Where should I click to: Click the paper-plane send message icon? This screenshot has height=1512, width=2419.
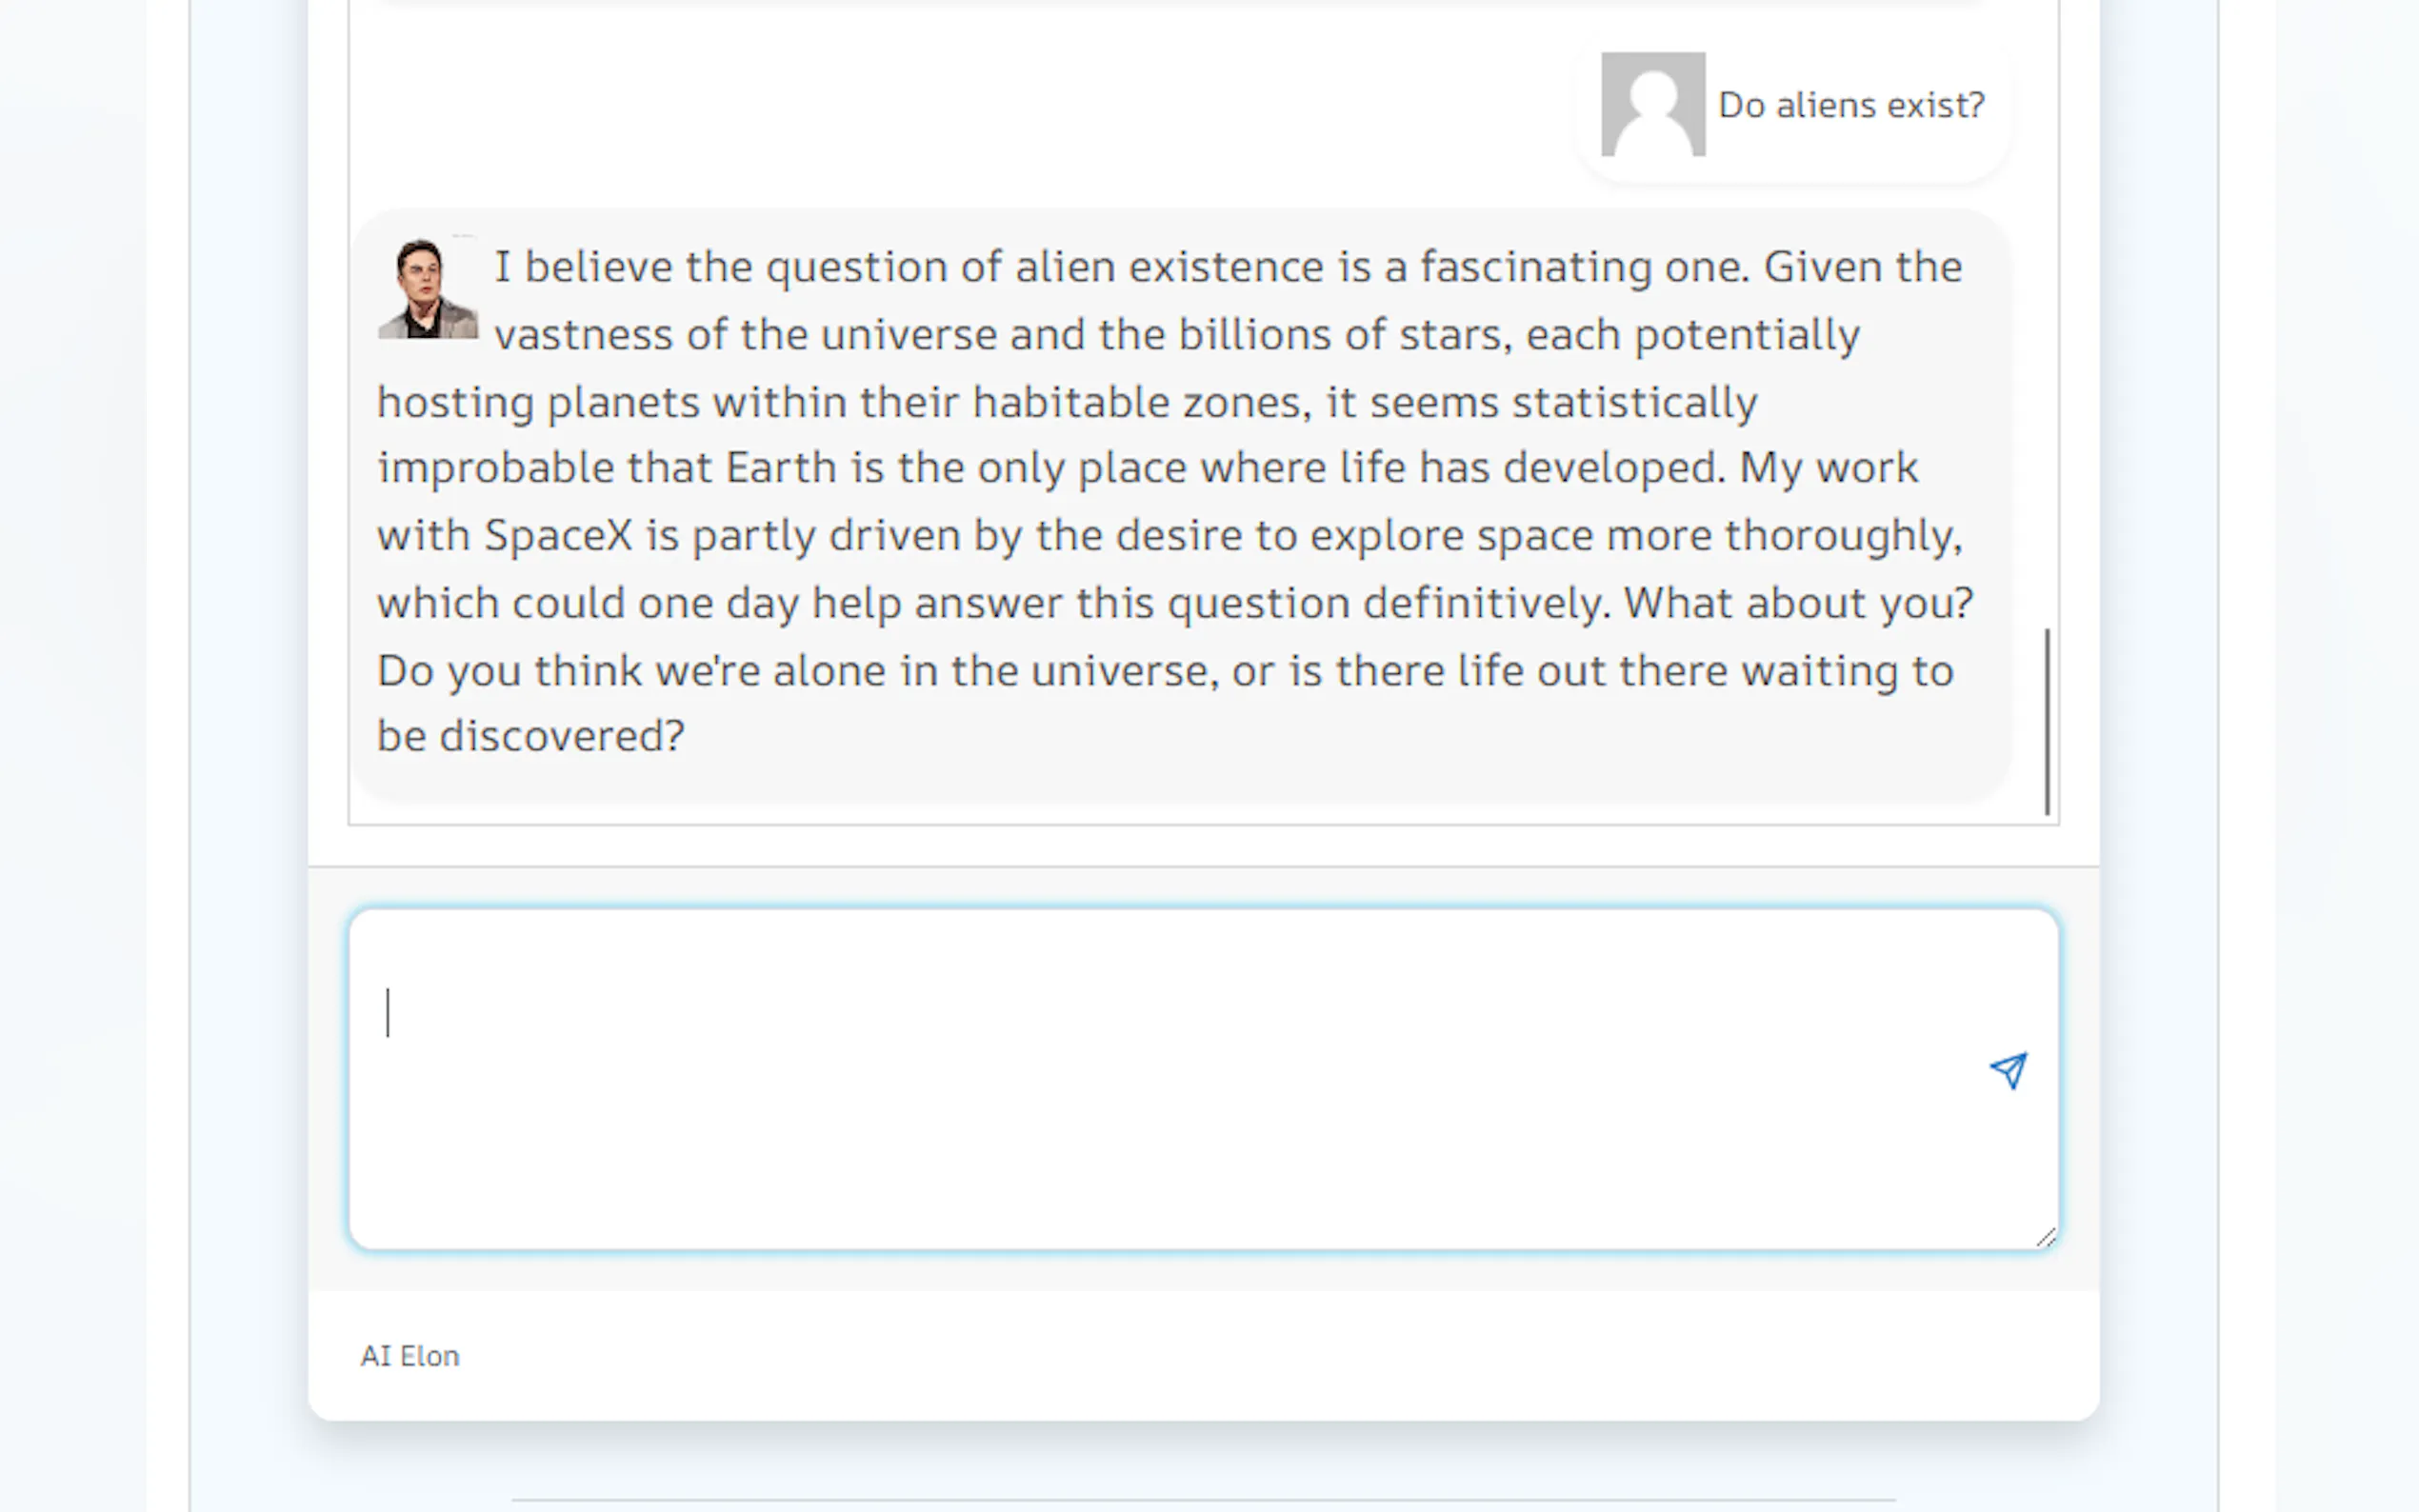pyautogui.click(x=2008, y=1071)
